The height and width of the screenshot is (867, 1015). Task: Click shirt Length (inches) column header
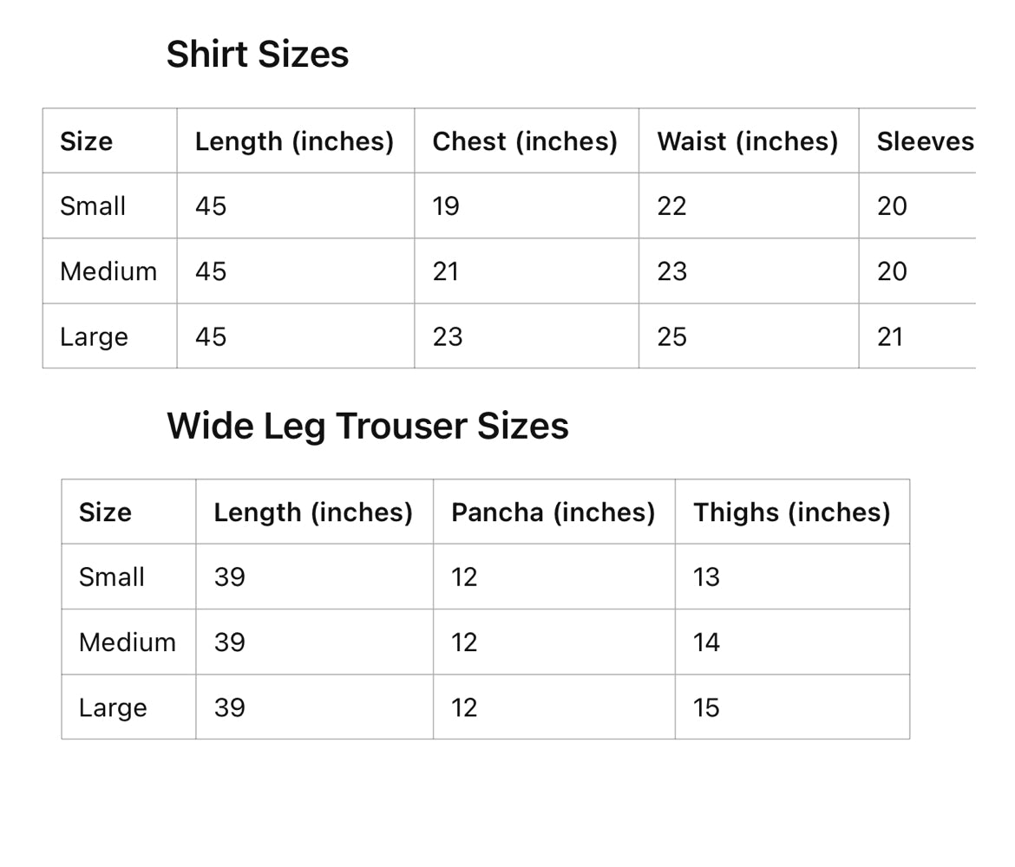point(294,141)
